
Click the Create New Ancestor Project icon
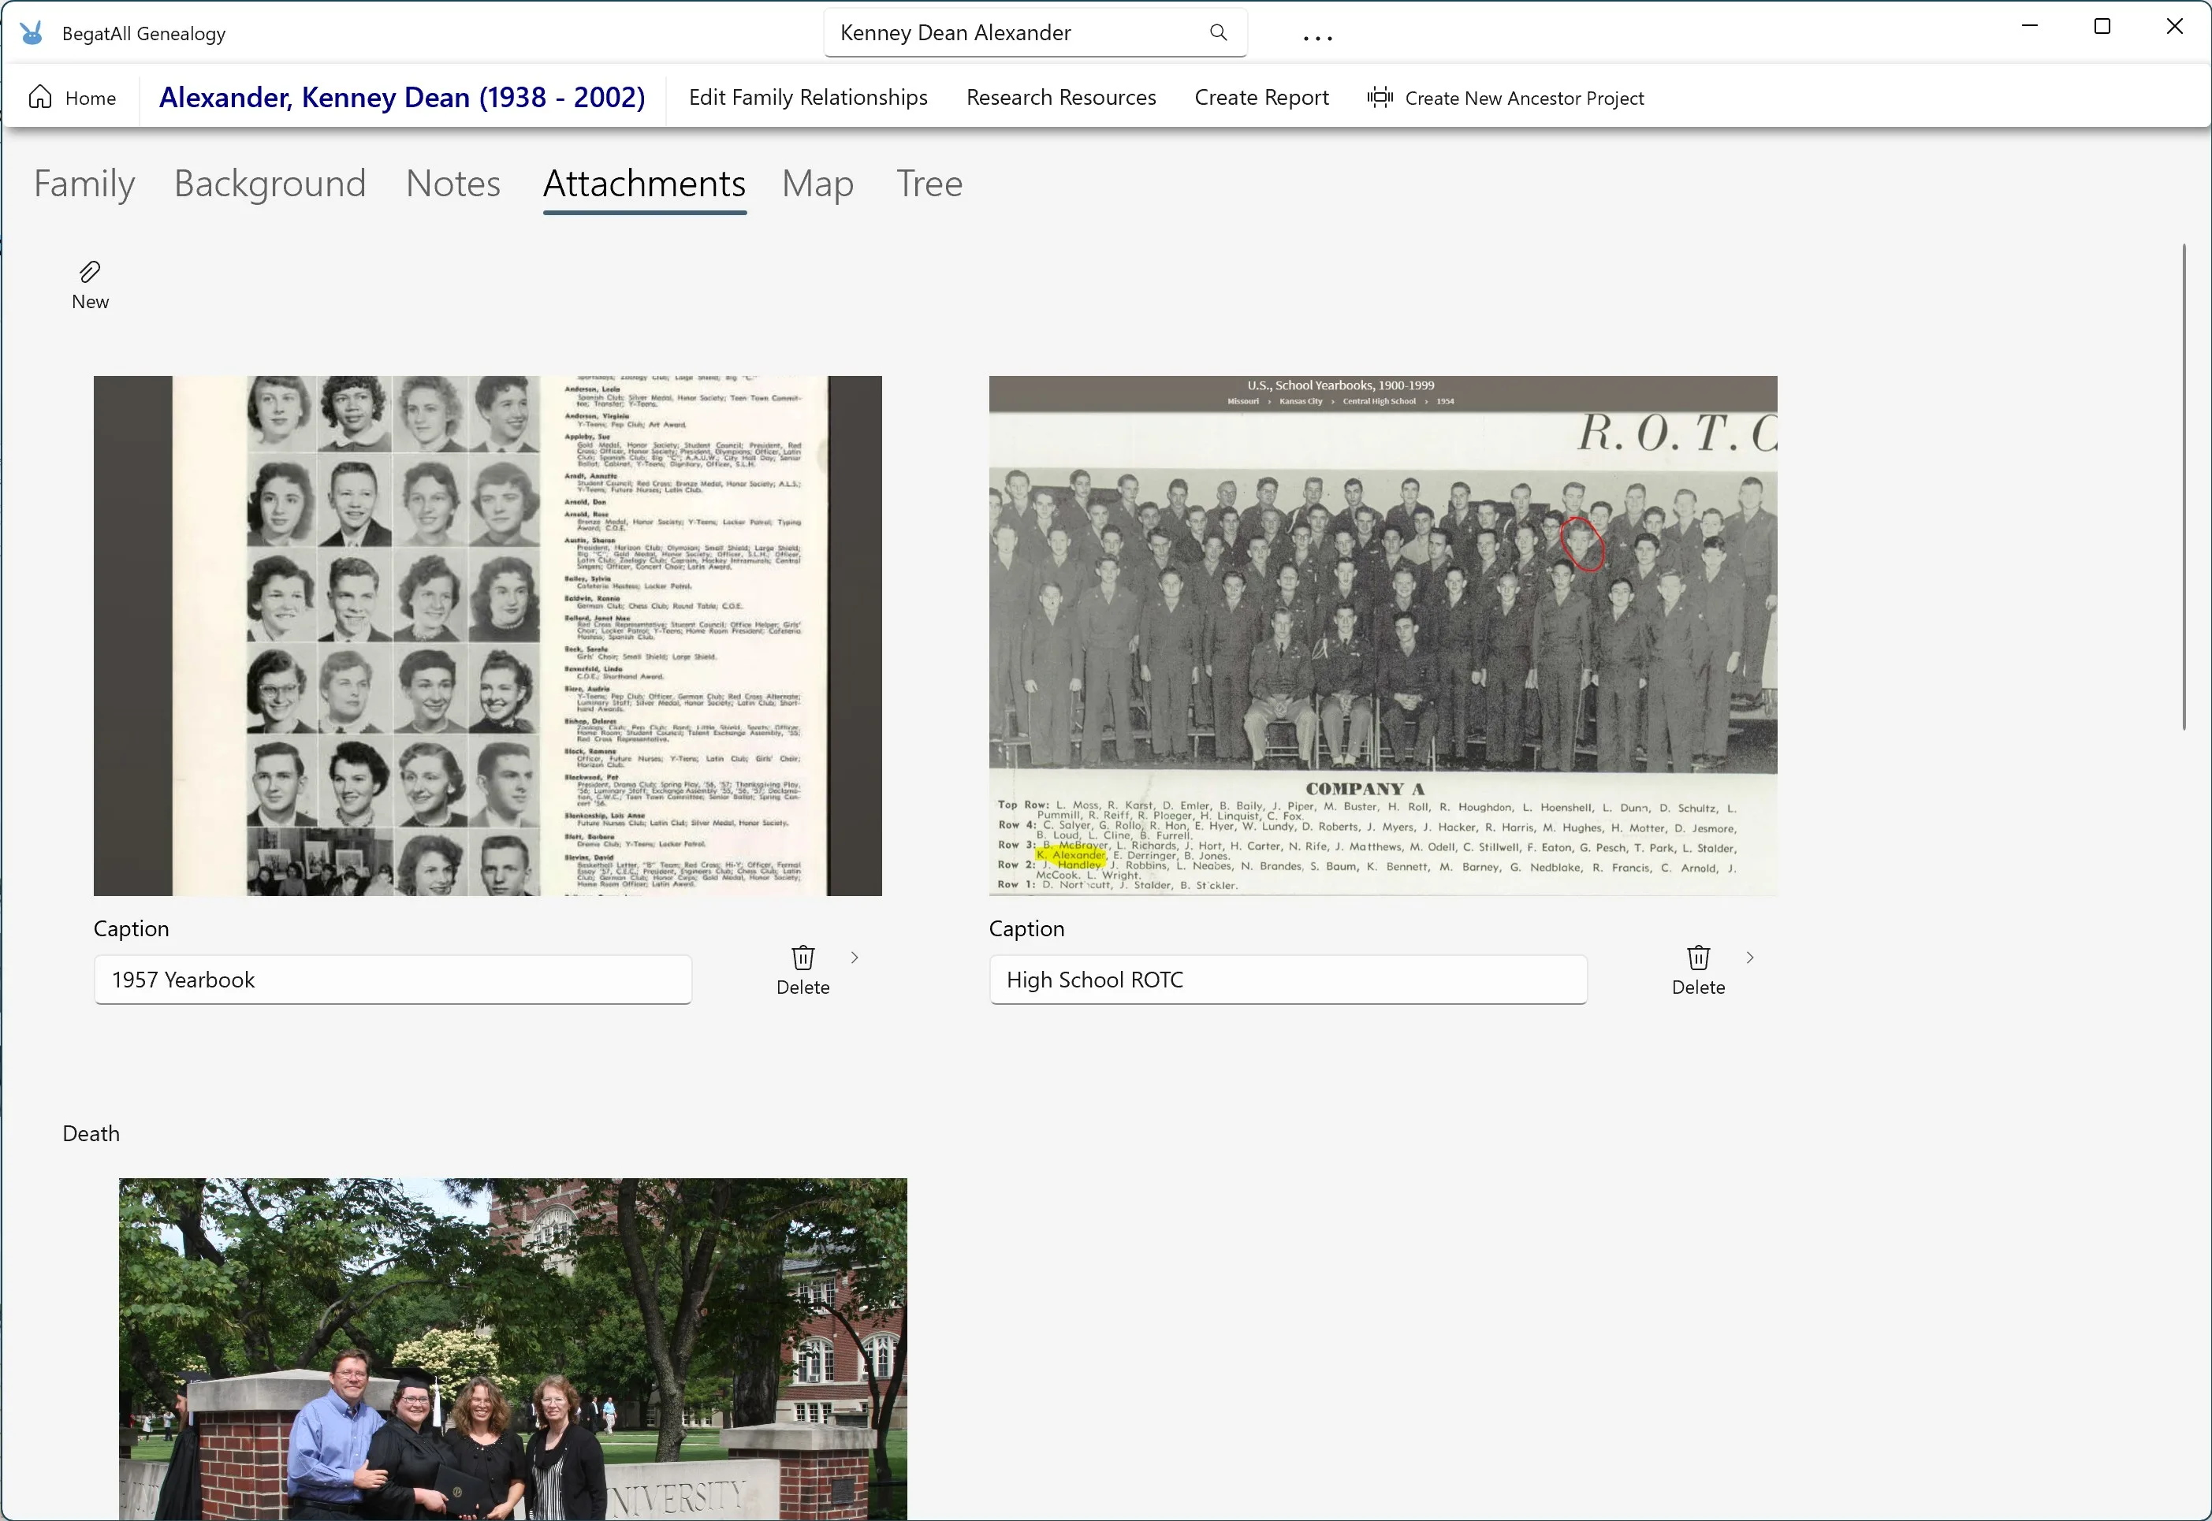1379,97
